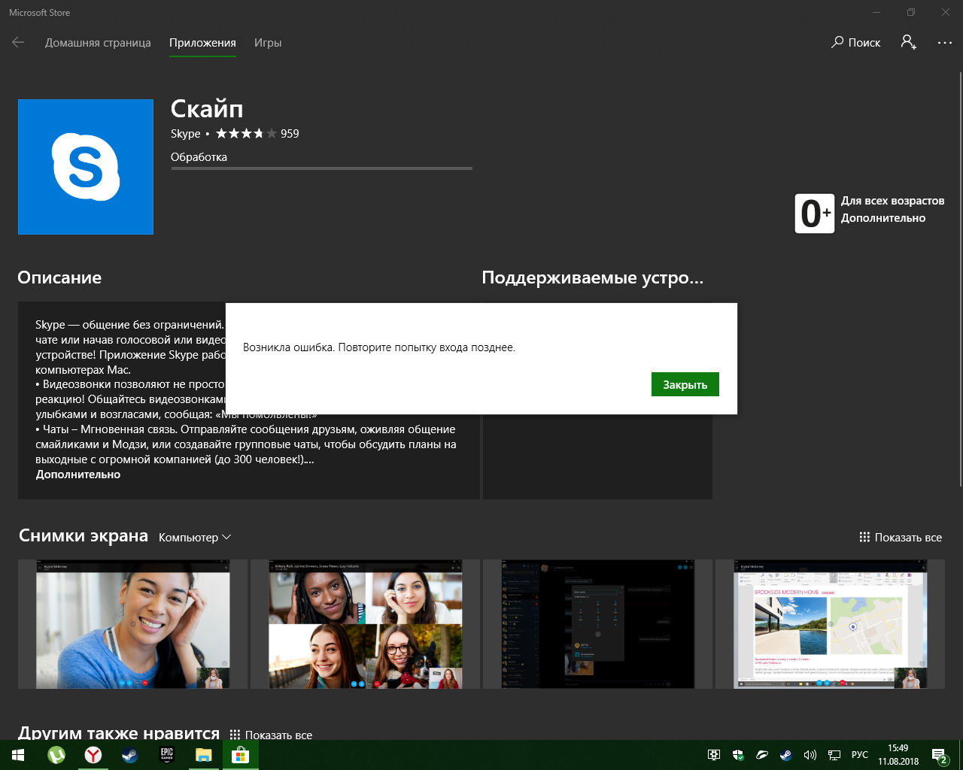
Task: Open uTorrent from the taskbar
Action: [x=56, y=755]
